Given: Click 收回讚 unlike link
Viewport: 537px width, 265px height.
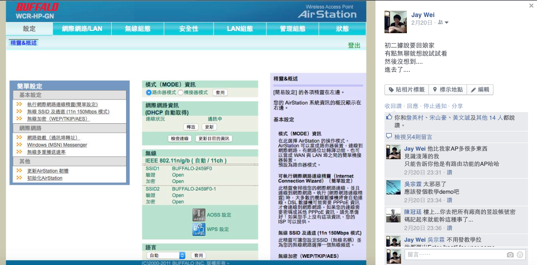Looking at the screenshot, I should [393, 106].
